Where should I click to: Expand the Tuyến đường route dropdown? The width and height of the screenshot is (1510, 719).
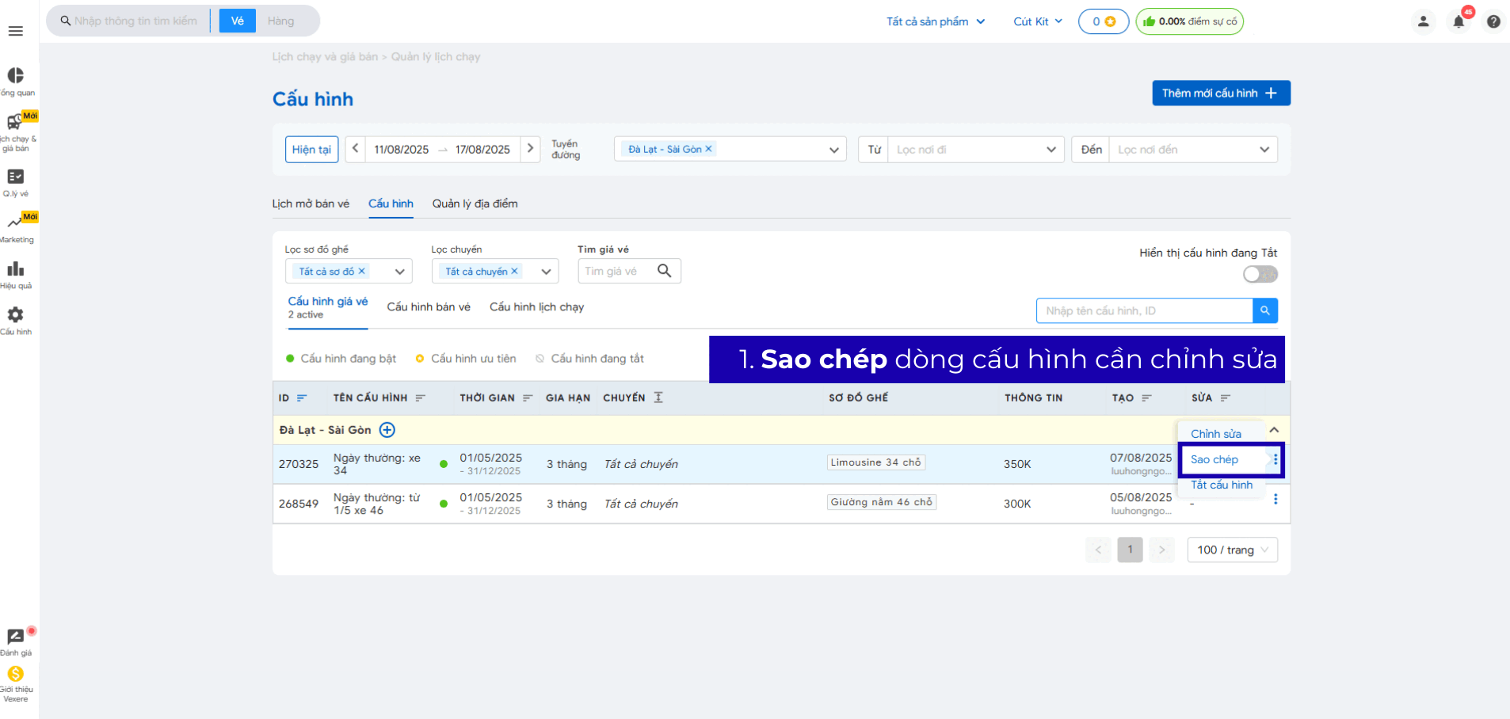[833, 150]
